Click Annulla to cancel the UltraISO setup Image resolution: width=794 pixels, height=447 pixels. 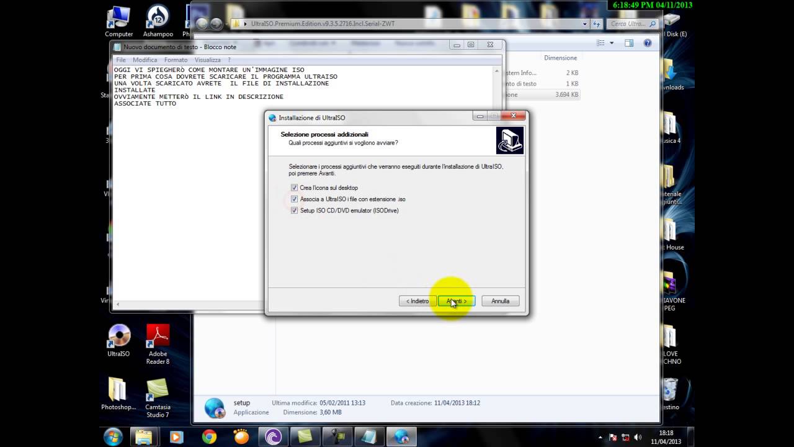click(x=500, y=301)
